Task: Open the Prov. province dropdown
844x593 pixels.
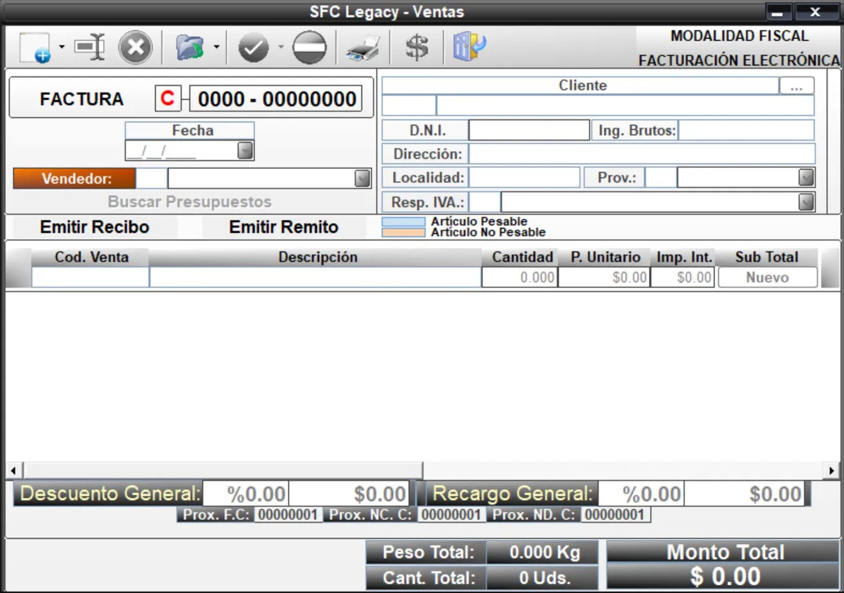Action: click(x=805, y=177)
